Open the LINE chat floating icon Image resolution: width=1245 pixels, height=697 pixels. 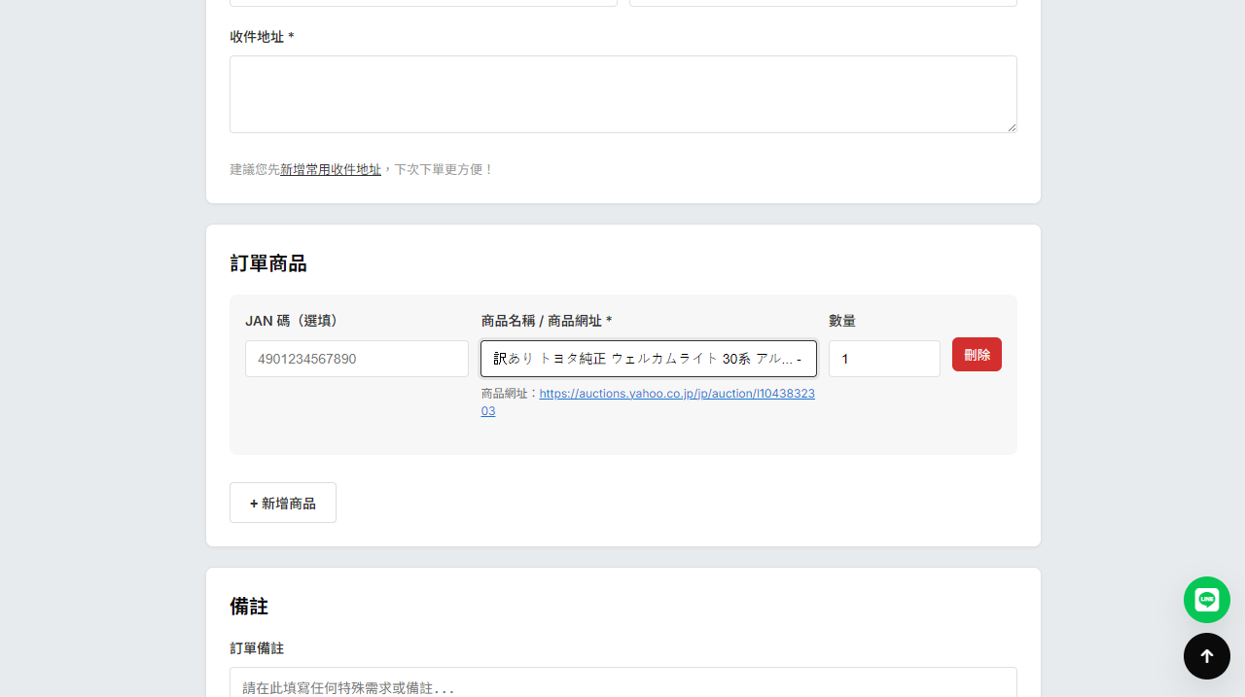[x=1207, y=600]
